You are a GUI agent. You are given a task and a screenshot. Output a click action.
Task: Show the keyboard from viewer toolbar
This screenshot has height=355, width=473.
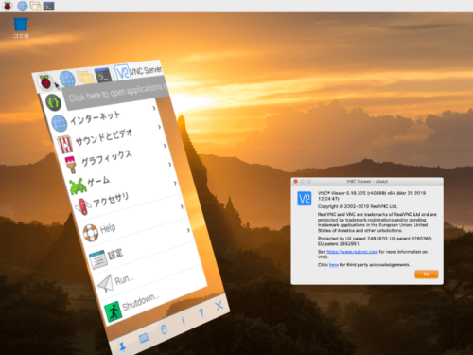[144, 339]
